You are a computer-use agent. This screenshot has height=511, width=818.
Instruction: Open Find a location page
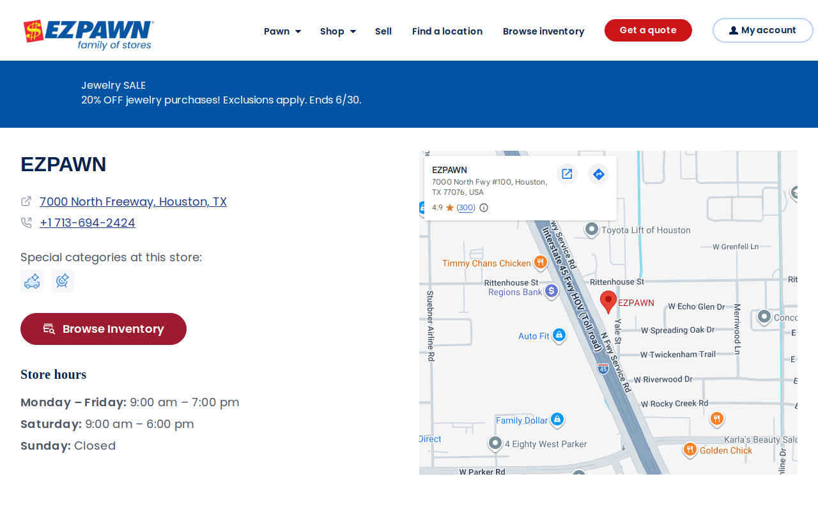pos(447,31)
